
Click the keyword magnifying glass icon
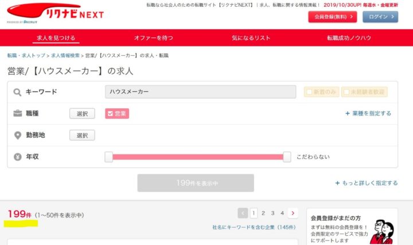pos(18,92)
